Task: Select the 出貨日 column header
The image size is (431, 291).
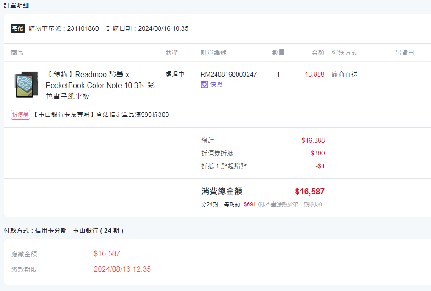Action: [x=404, y=53]
